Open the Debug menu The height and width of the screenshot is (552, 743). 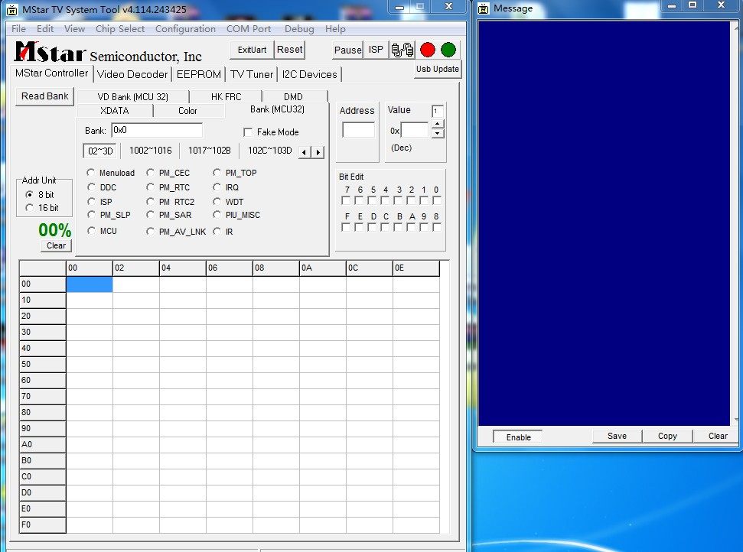click(298, 28)
